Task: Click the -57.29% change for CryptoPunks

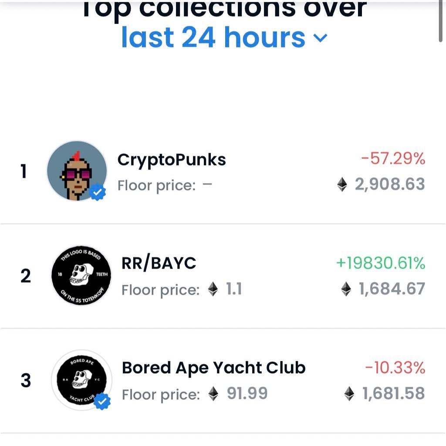Action: pos(393,159)
